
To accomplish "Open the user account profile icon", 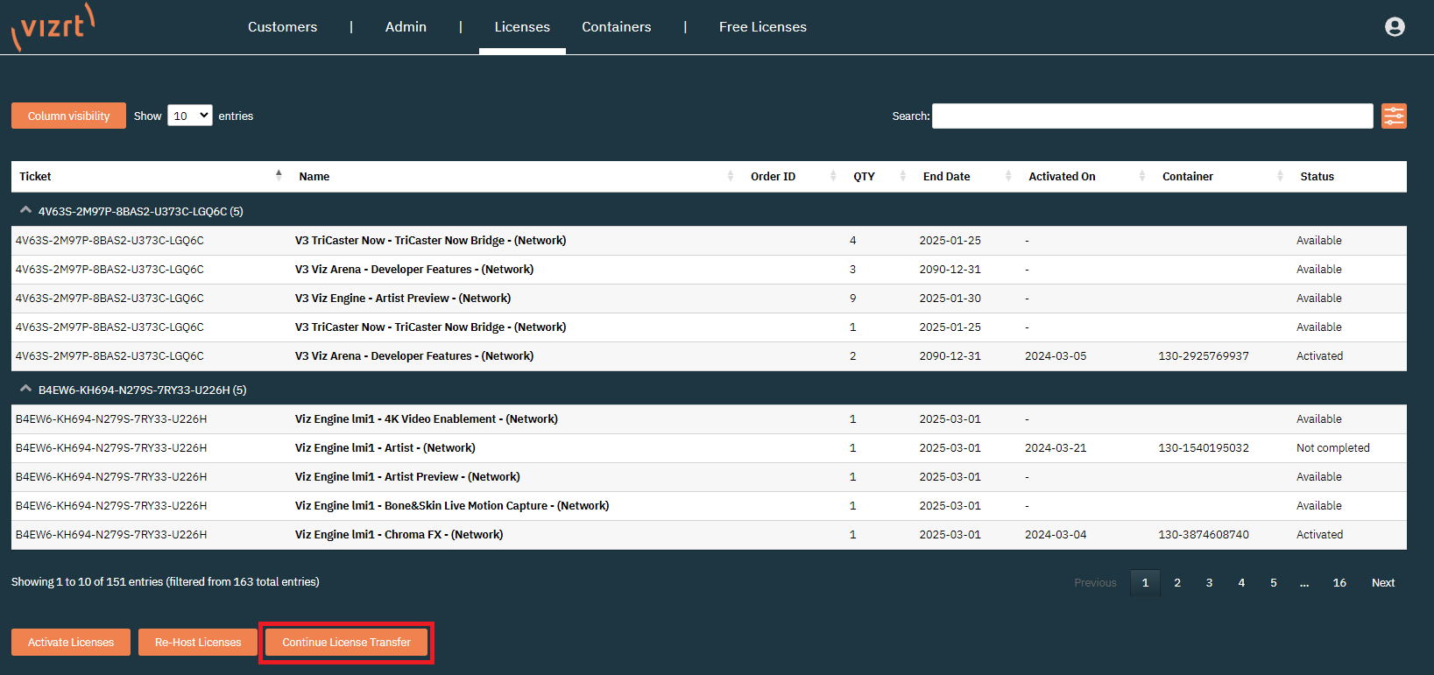I will point(1395,27).
